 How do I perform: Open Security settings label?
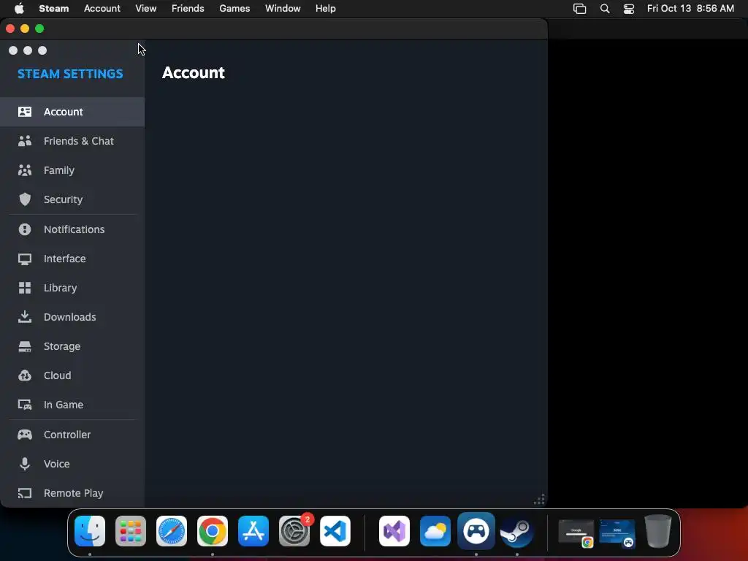pos(63,199)
